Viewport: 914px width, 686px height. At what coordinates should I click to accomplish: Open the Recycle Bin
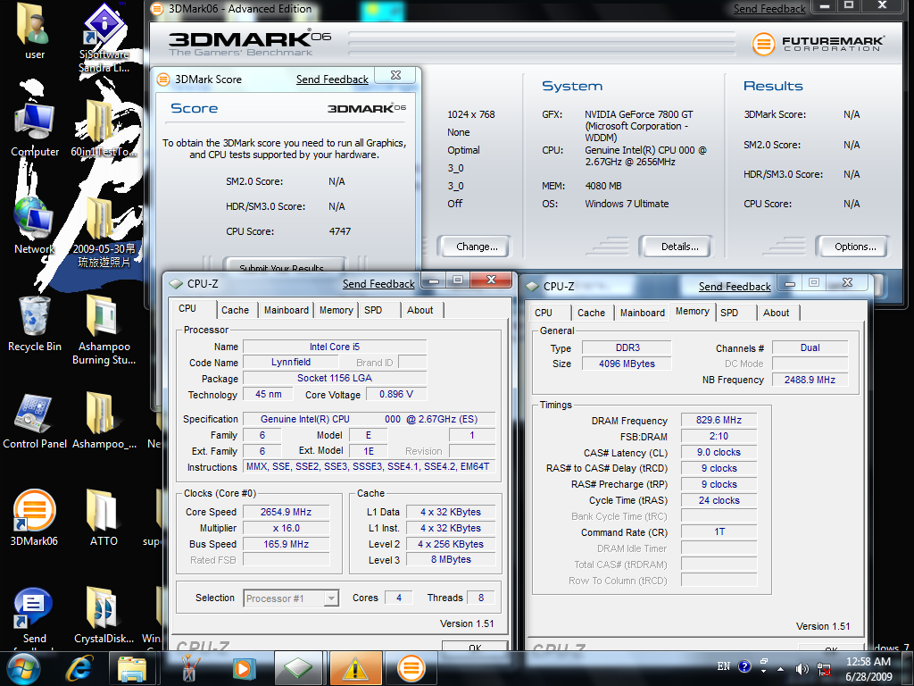tap(35, 323)
